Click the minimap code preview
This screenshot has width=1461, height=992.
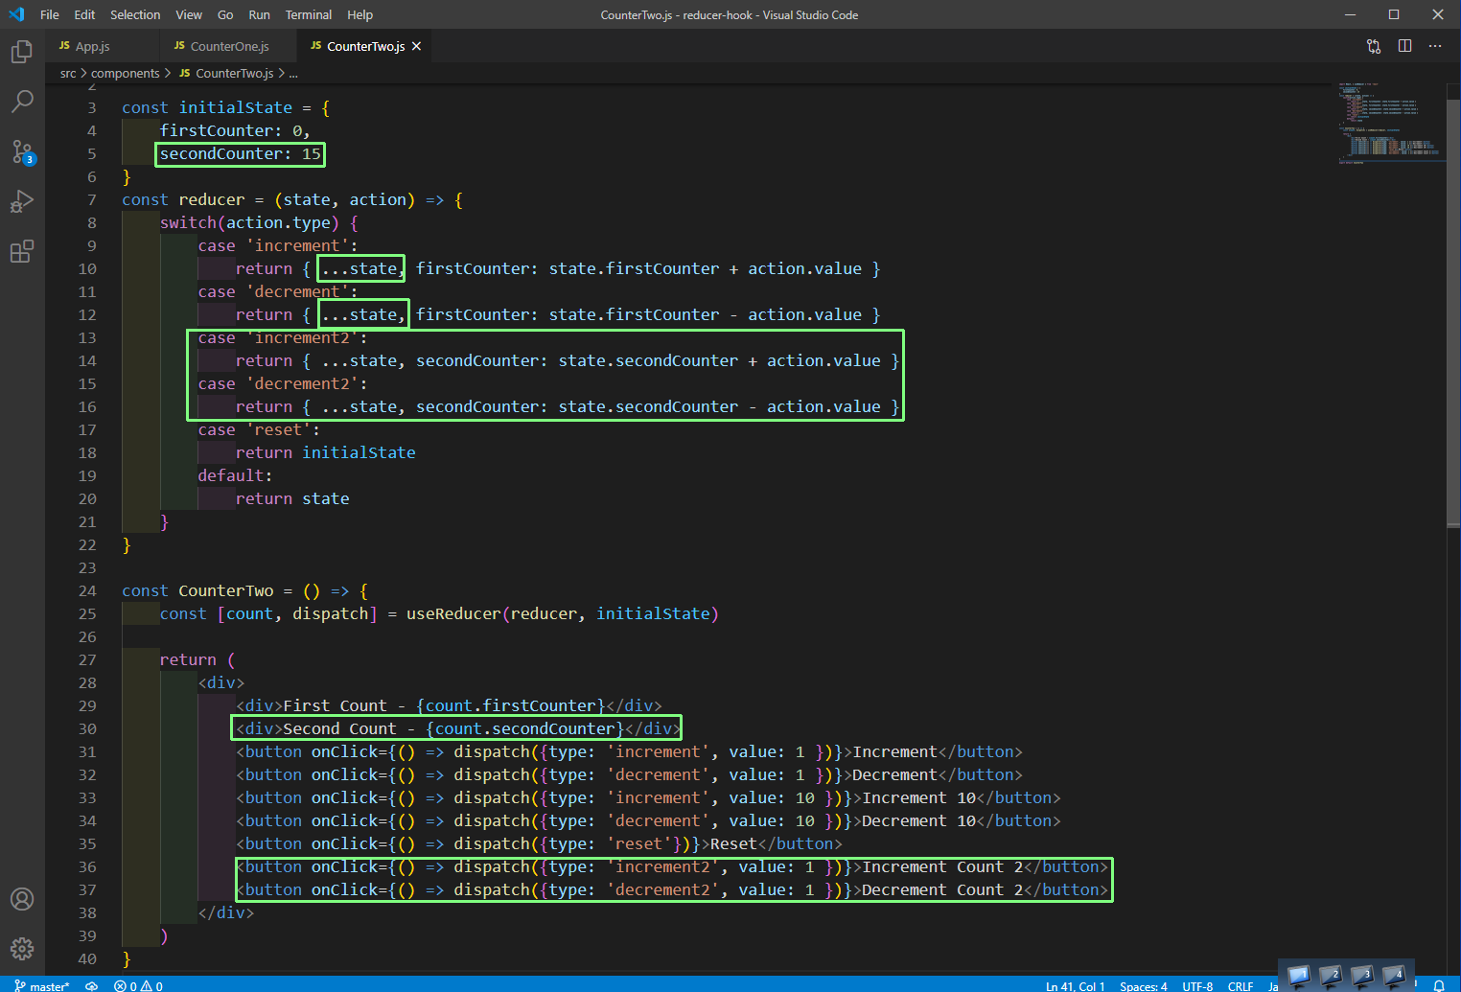(x=1390, y=123)
